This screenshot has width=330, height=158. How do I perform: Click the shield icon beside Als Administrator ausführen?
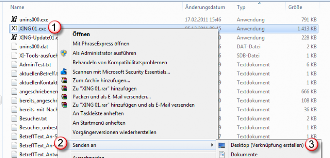pyautogui.click(x=64, y=53)
